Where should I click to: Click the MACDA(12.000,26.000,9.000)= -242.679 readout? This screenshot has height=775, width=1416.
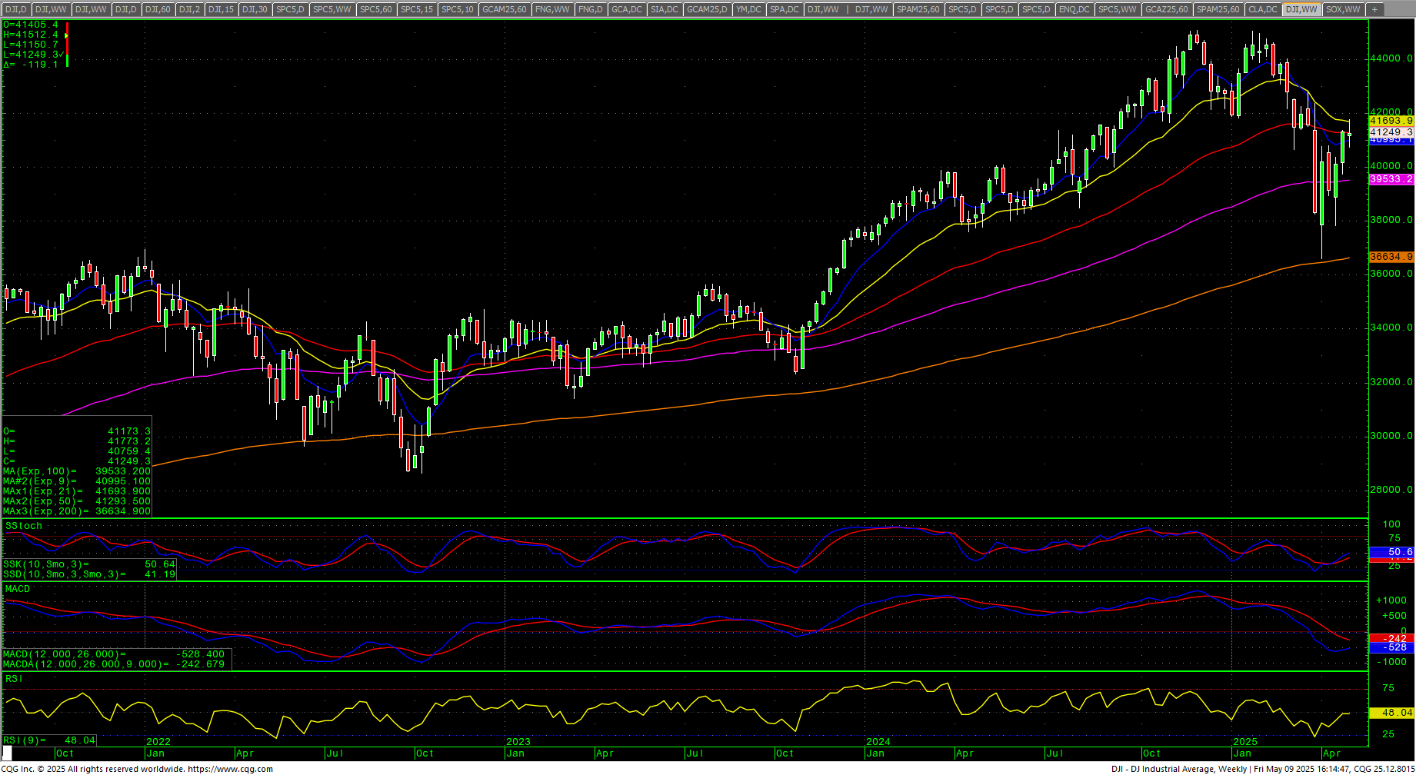pos(114,664)
